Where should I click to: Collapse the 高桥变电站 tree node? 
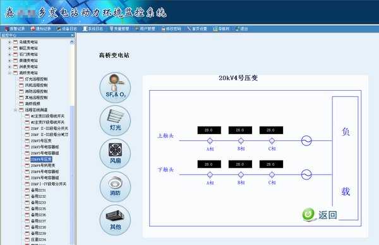(x=9, y=73)
